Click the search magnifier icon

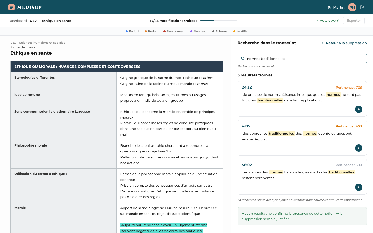tap(243, 59)
